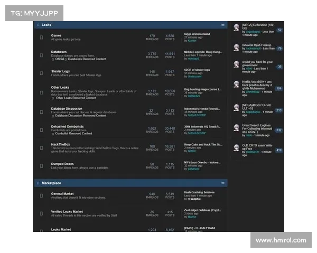Open the Leaks Market forum
This screenshot has width=317, height=253.
click(61, 230)
